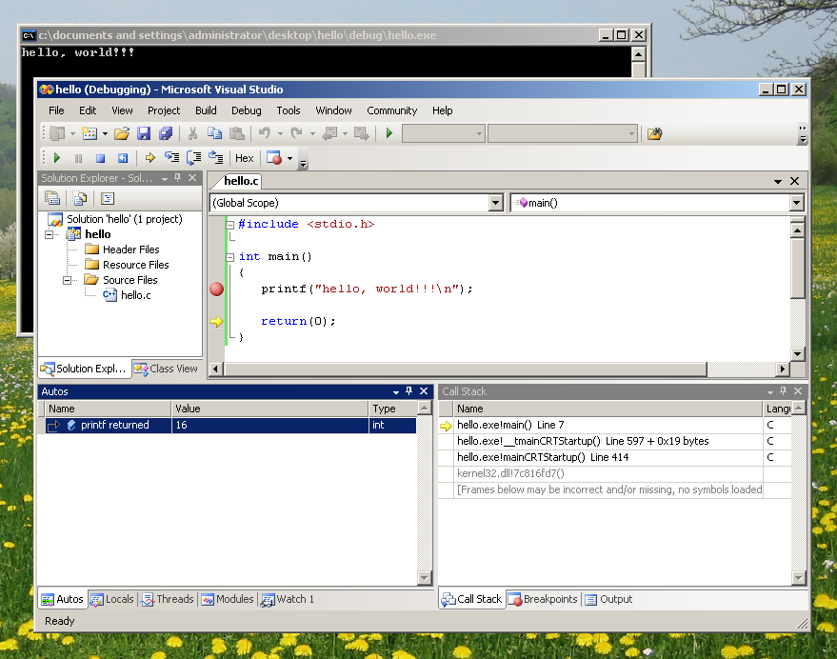Switch to the Class View tab
837x659 pixels.
pos(166,369)
